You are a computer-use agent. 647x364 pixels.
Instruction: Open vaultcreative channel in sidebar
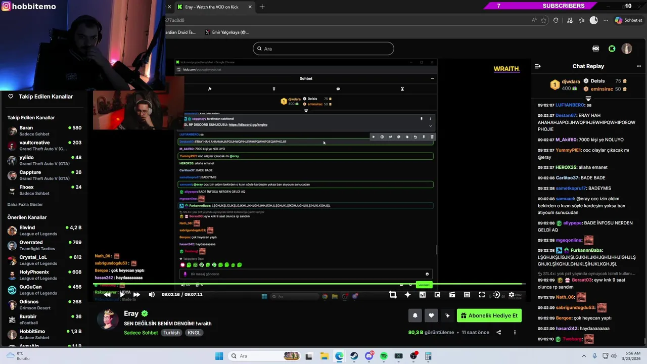44,146
